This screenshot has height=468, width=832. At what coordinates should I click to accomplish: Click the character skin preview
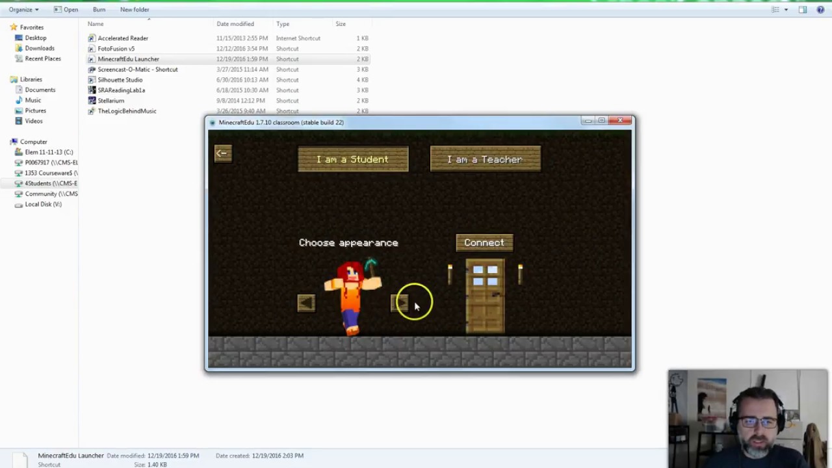(x=353, y=297)
